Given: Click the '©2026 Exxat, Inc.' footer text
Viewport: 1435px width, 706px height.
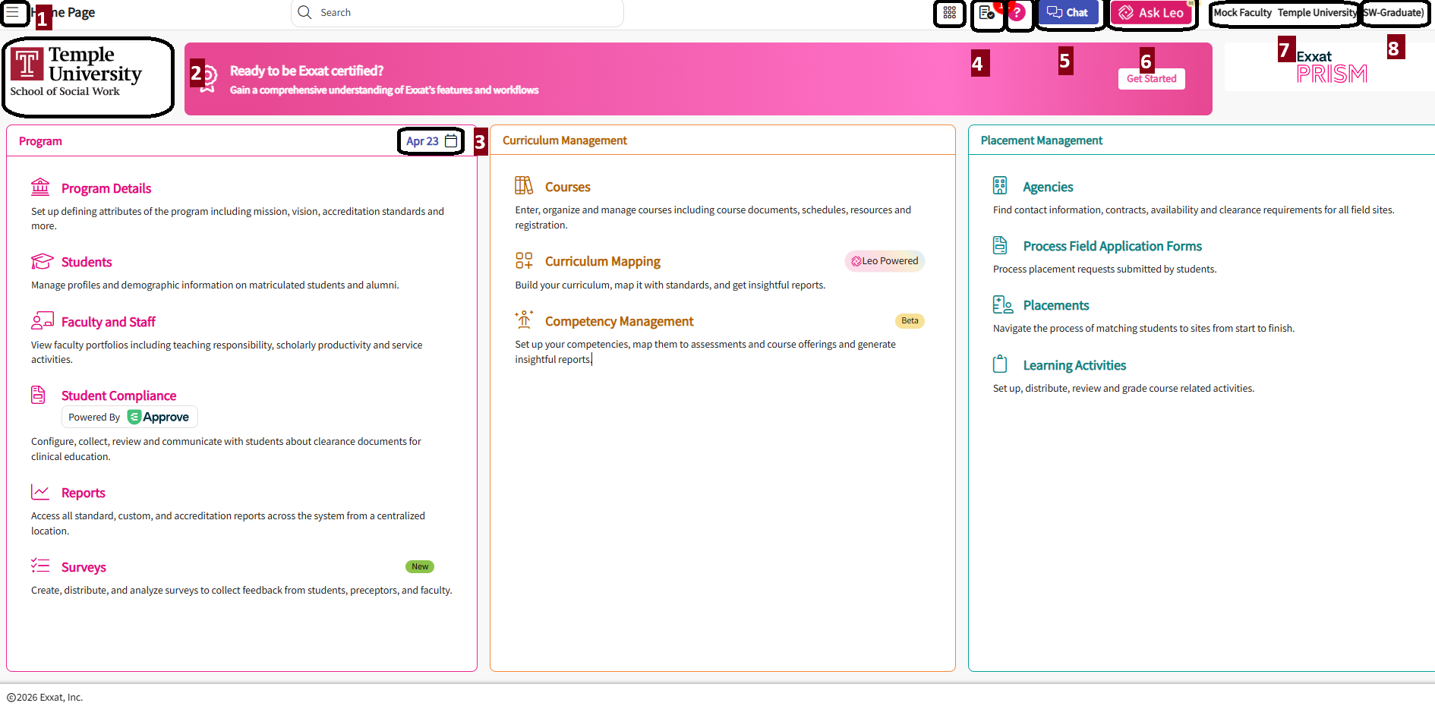Looking at the screenshot, I should [45, 697].
